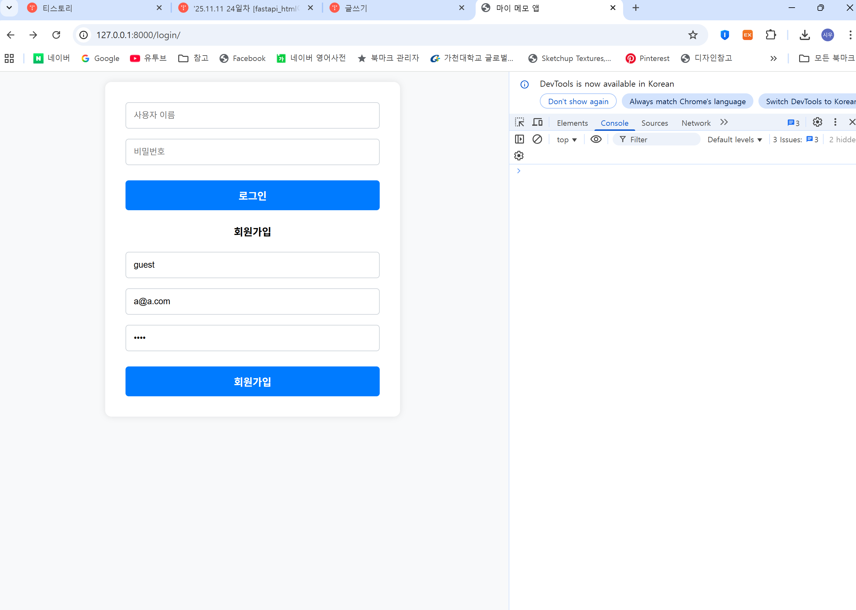
Task: Click the inspect element picker icon
Action: (x=519, y=123)
